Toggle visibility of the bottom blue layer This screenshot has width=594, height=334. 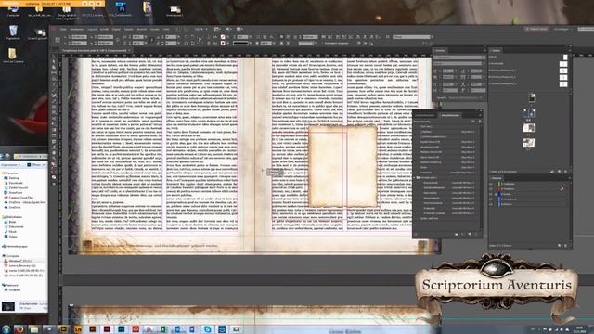(x=491, y=204)
